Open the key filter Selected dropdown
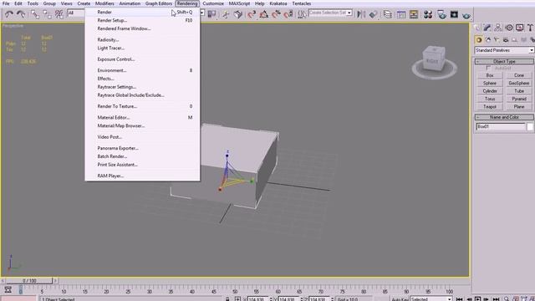535x301 pixels. coord(431,299)
